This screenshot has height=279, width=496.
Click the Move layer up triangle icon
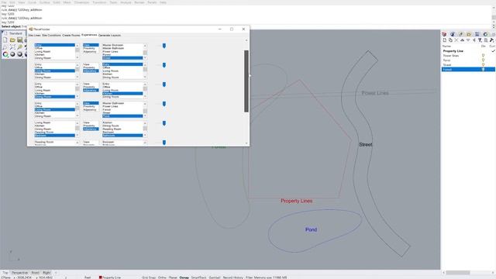point(462,40)
